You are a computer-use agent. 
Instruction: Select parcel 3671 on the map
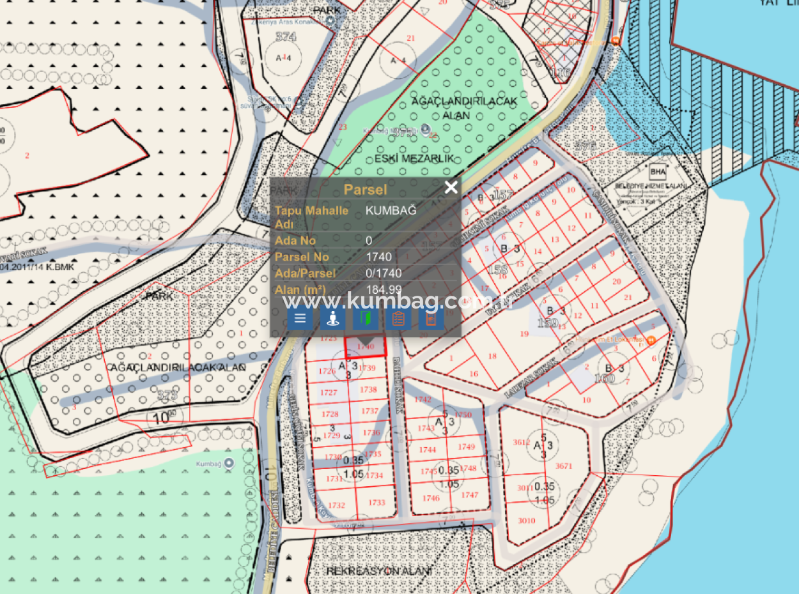[563, 466]
